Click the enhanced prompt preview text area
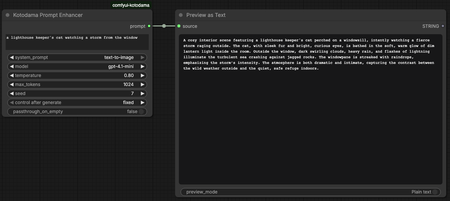Image resolution: width=450 pixels, height=201 pixels. coord(311,109)
